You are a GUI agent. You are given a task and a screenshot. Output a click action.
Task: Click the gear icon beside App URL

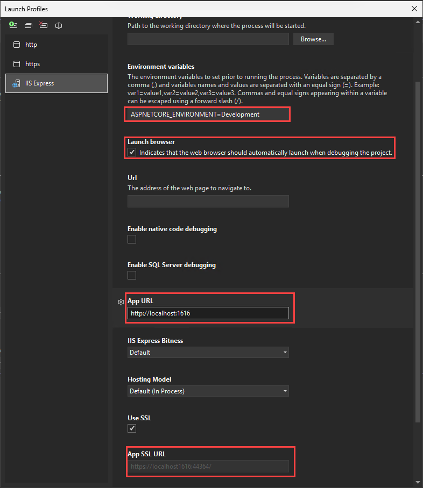[x=121, y=302]
